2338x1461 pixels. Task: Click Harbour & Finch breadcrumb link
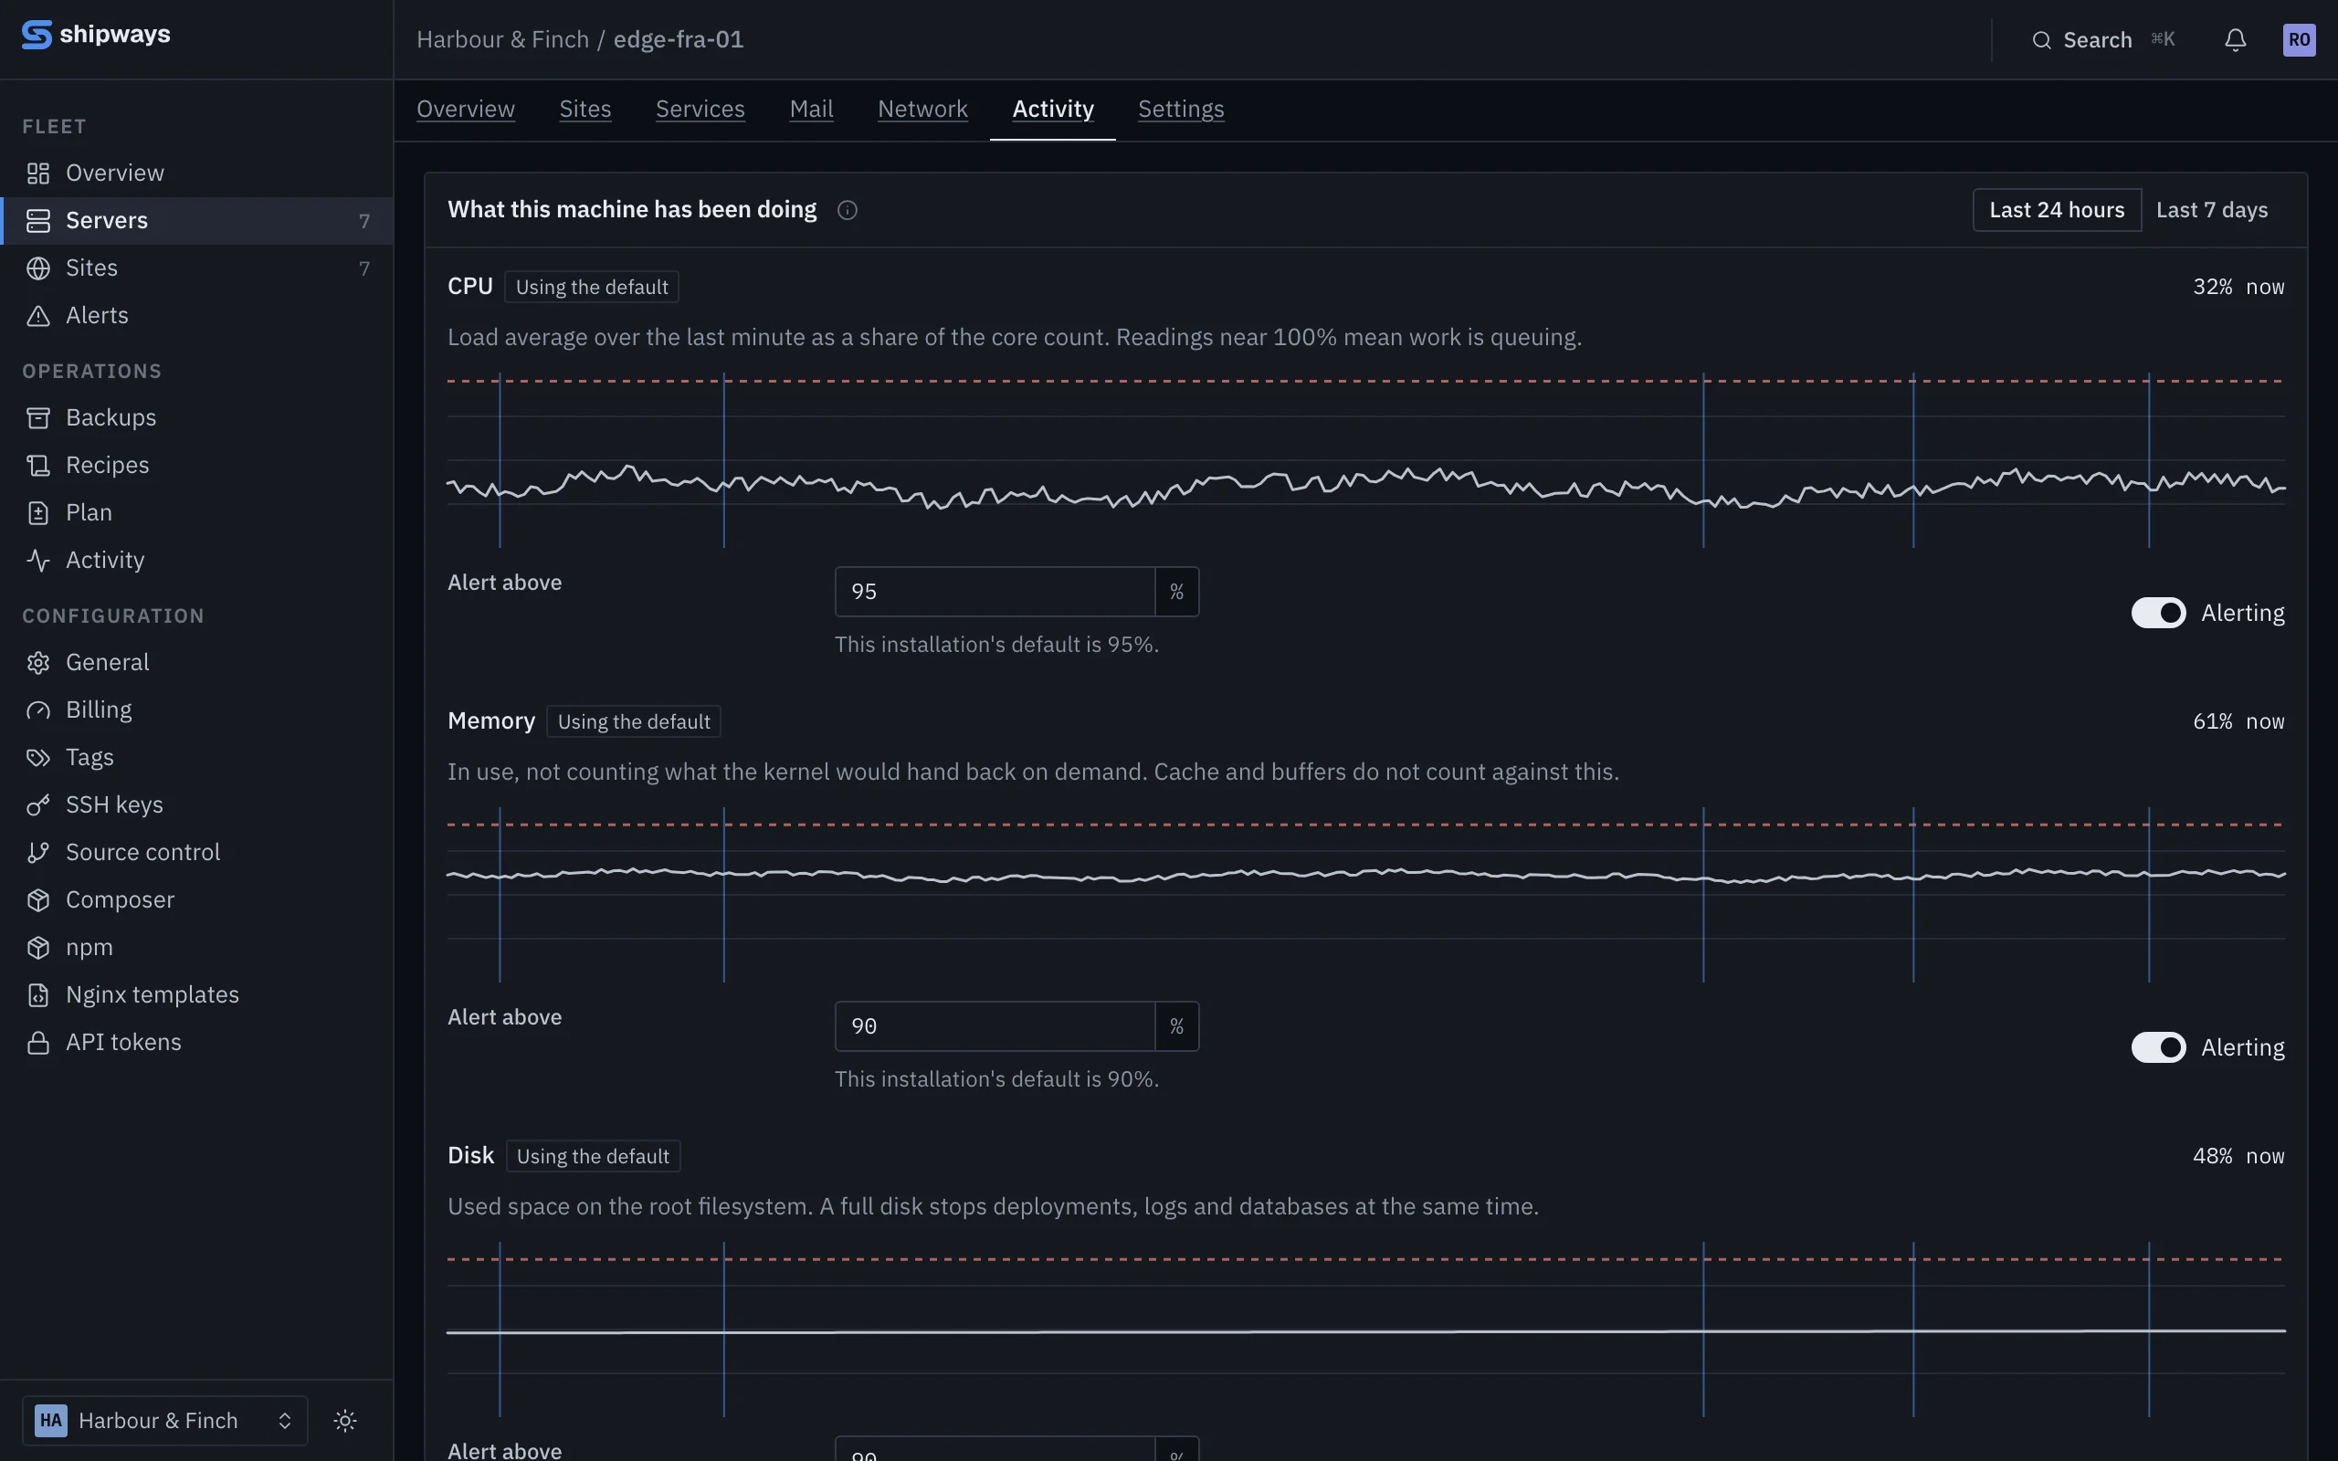pos(502,39)
